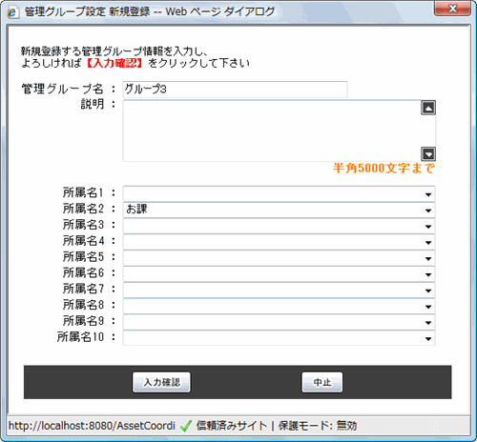This screenshot has height=442, width=477.
Task: Open the 所属名5 dropdown
Action: [x=279, y=258]
